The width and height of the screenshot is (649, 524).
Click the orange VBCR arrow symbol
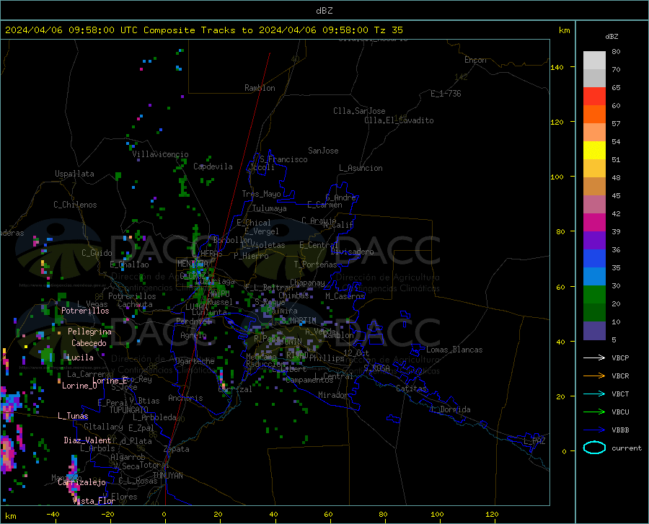[594, 376]
